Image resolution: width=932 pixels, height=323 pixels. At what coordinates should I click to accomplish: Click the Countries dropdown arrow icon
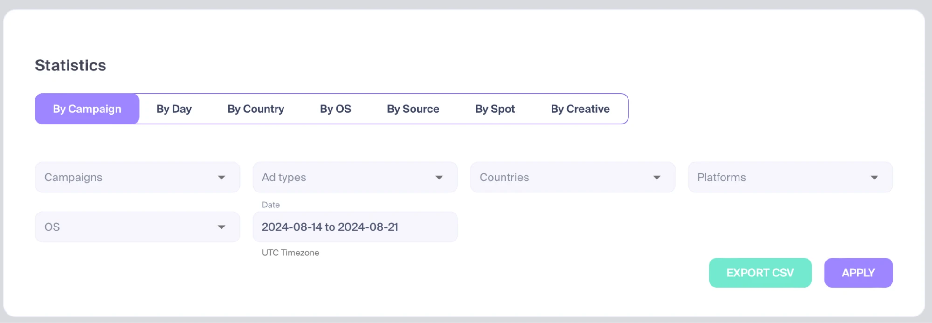657,178
